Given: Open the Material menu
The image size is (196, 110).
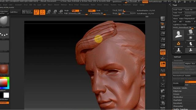Looking at the screenshot, I should pos(64,5).
